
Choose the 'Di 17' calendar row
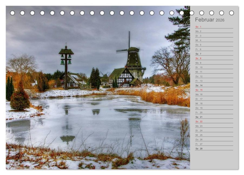(214, 99)
